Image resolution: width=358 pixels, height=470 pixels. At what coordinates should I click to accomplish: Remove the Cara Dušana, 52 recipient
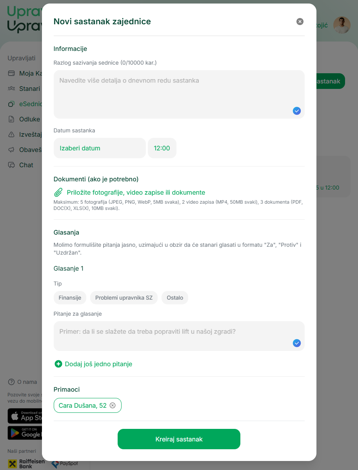click(113, 406)
